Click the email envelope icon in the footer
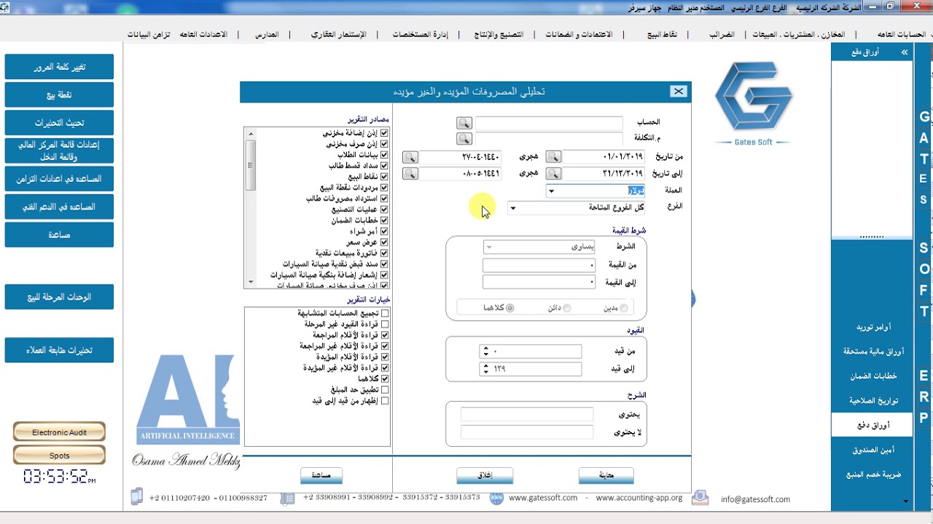 [700, 498]
